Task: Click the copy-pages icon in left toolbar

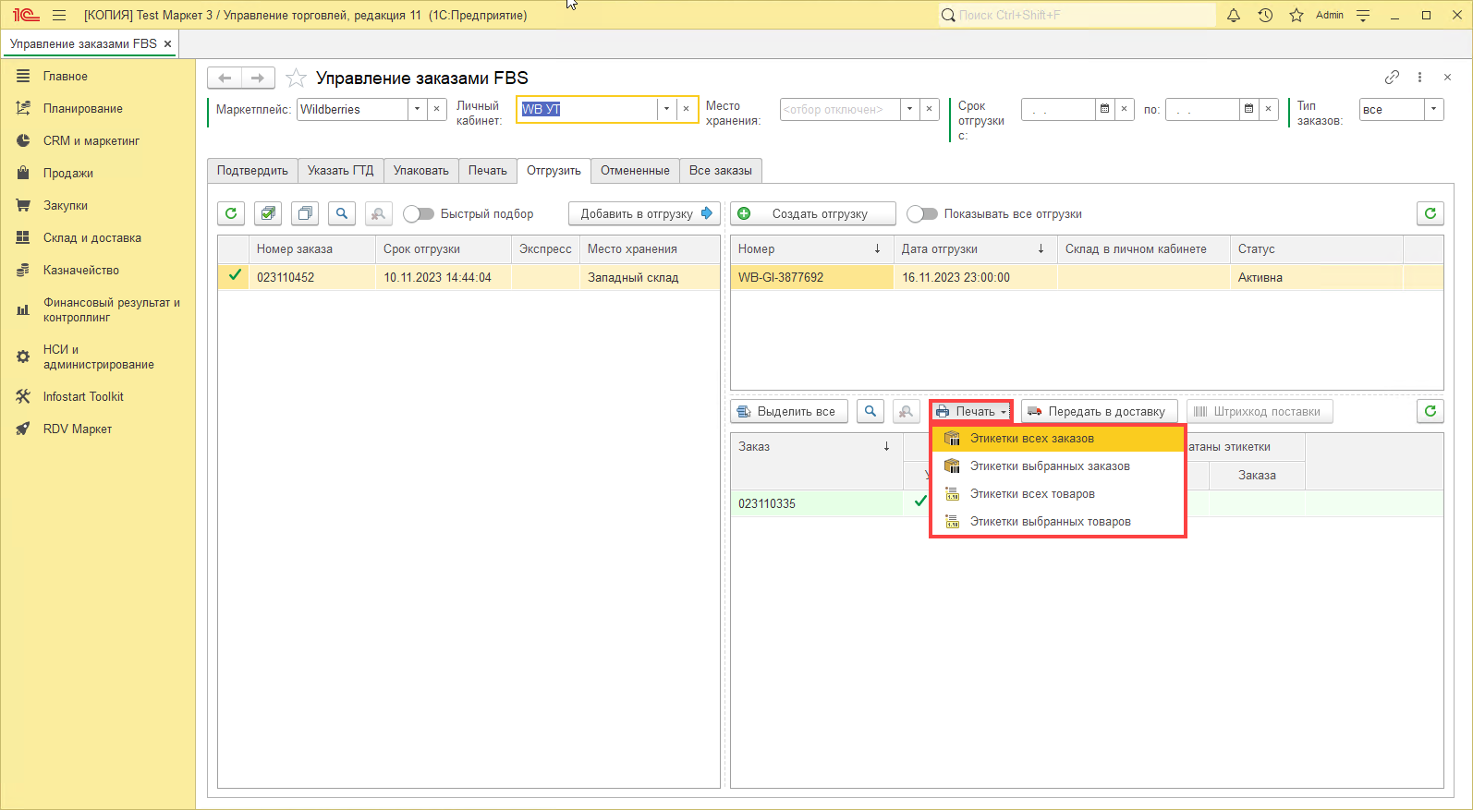Action: [305, 213]
